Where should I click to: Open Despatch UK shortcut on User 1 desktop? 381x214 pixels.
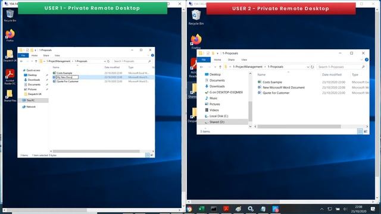10,56
